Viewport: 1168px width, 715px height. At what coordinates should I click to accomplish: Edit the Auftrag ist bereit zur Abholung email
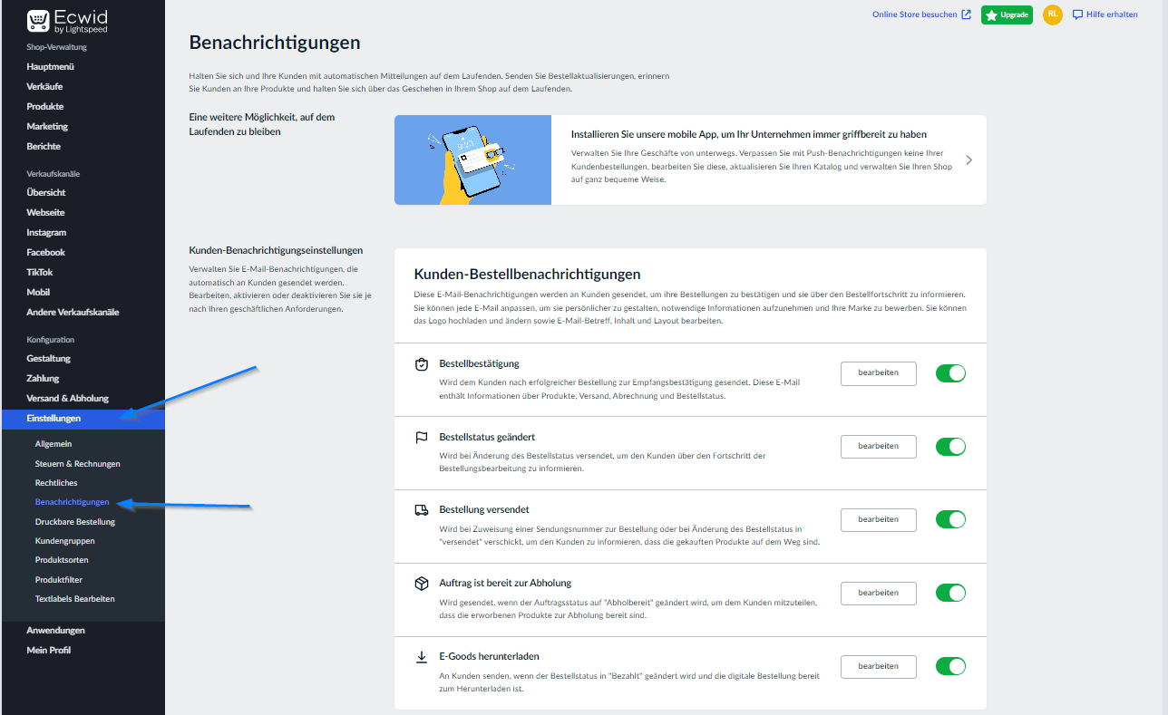point(879,594)
